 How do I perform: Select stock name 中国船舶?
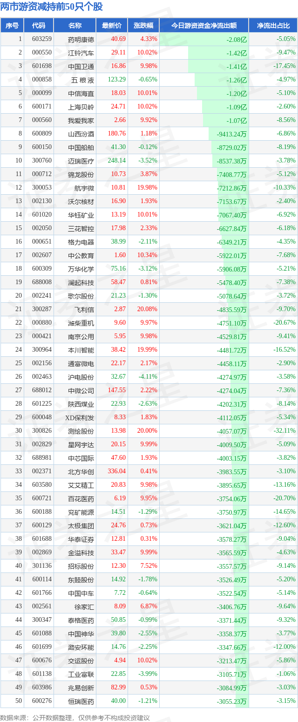tap(81, 147)
